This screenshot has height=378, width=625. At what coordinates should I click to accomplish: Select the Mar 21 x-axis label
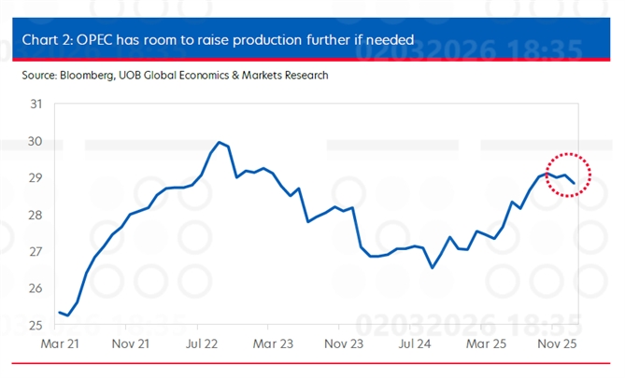tap(58, 343)
